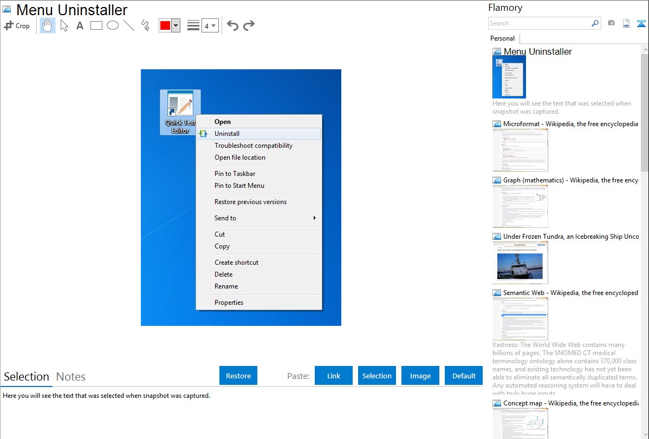Choose the text annotation tool
Image resolution: width=649 pixels, height=439 pixels.
(80, 25)
